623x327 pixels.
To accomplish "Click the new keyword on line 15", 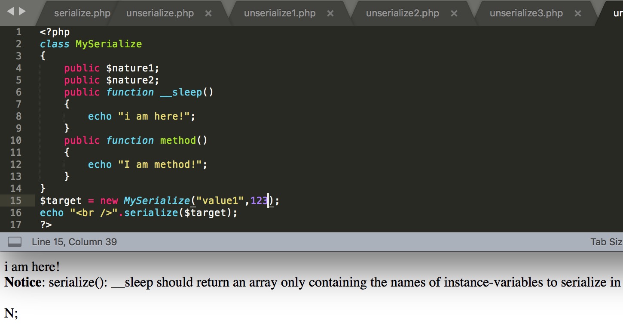I will [x=109, y=201].
